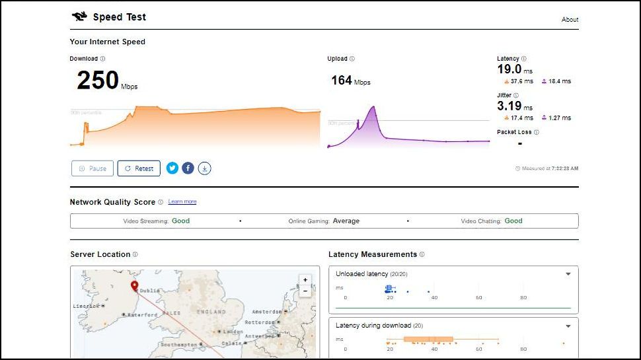Open the Learn more link
Viewport: 641px width, 360px height.
[182, 201]
